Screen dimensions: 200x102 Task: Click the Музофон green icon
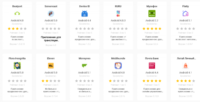152,13
